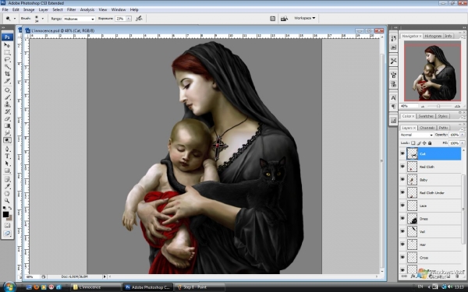Hide the Dress layer
Image resolution: width=468 pixels, height=292 pixels.
[x=402, y=218]
